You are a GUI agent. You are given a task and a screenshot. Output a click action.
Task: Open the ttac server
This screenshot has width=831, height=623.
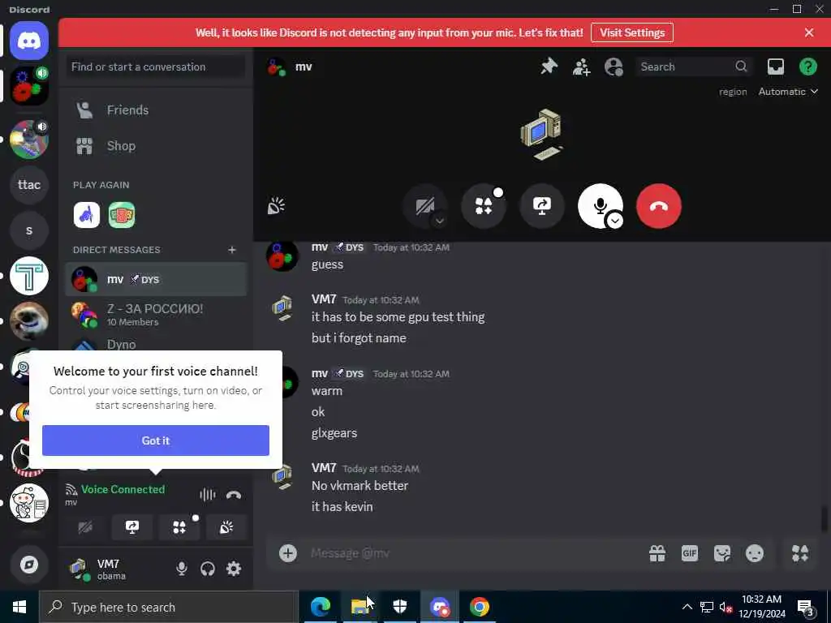point(29,185)
